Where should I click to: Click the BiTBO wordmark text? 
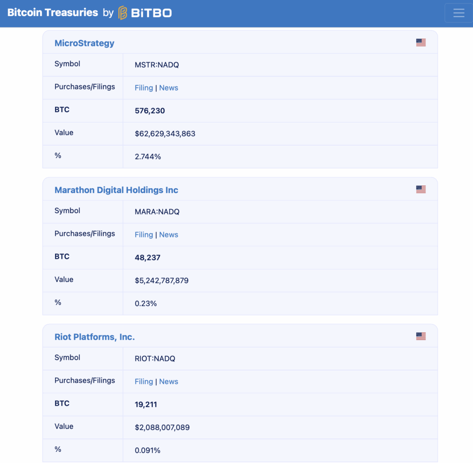coord(152,13)
